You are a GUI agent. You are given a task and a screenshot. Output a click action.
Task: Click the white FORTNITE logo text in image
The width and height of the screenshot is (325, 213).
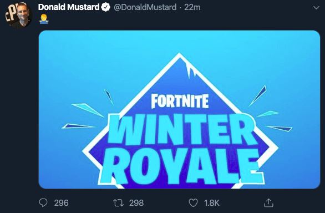click(x=180, y=101)
